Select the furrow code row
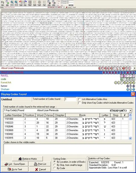Image resolution: width=136 pixels, height=173 pixels. click(68, 86)
